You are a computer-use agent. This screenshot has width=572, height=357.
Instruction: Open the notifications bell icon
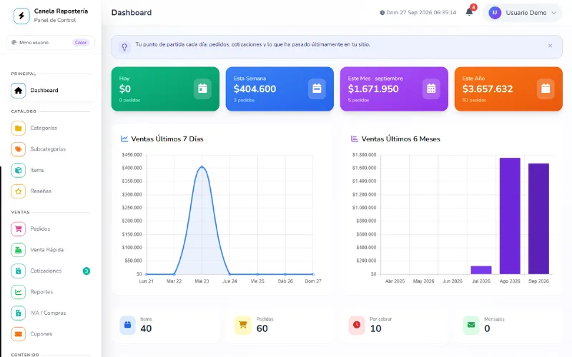pyautogui.click(x=469, y=12)
